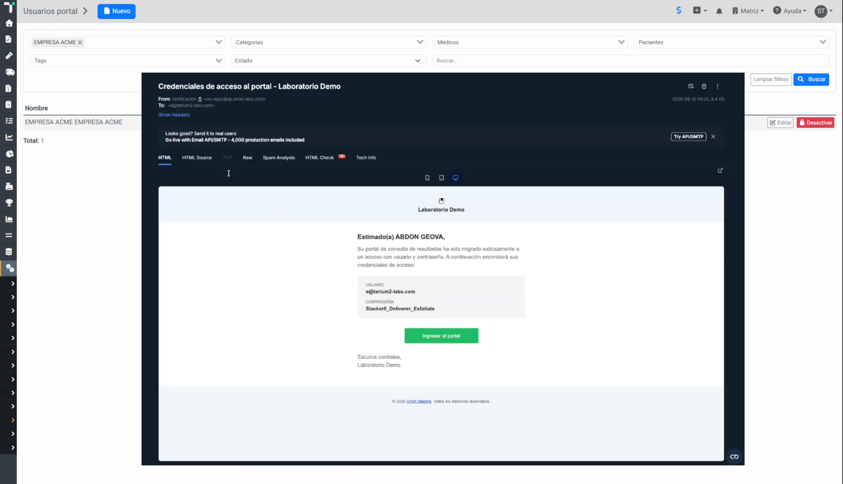
Task: Switch preview to tablet view
Action: coord(441,178)
